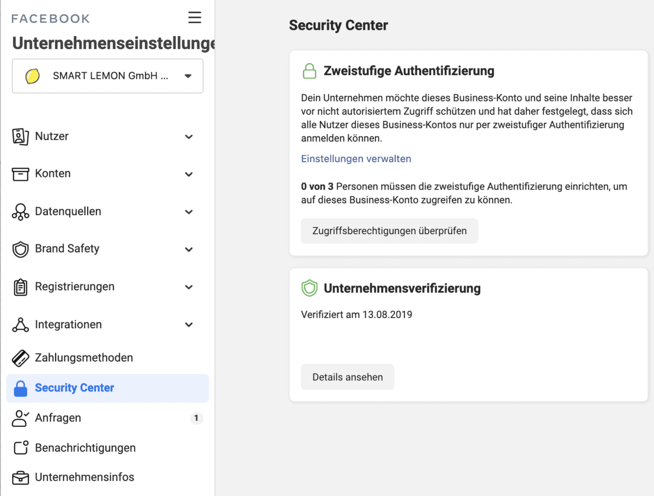
Task: Expand the Brand Safety section chevron
Action: point(189,249)
